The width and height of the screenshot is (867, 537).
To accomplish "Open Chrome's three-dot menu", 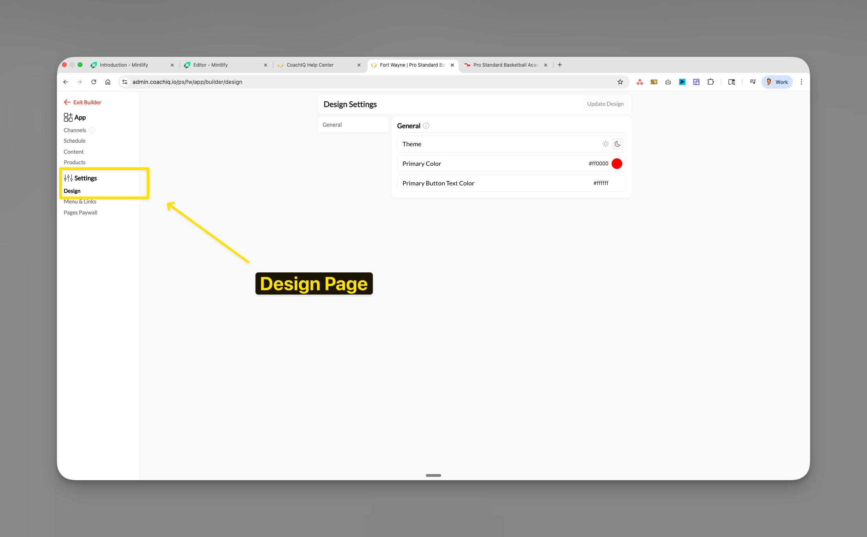I will click(801, 82).
